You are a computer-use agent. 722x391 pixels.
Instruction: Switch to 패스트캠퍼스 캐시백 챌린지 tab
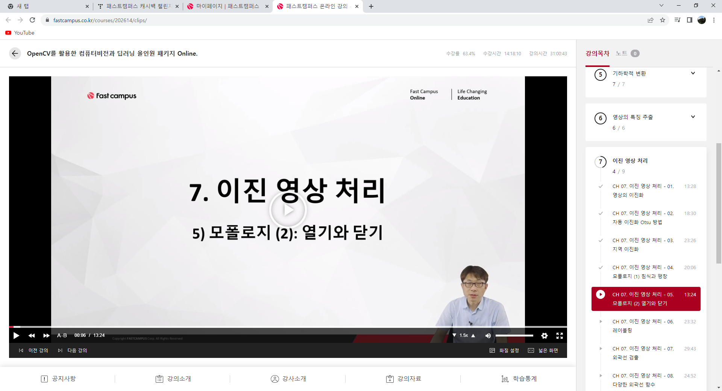tap(138, 6)
